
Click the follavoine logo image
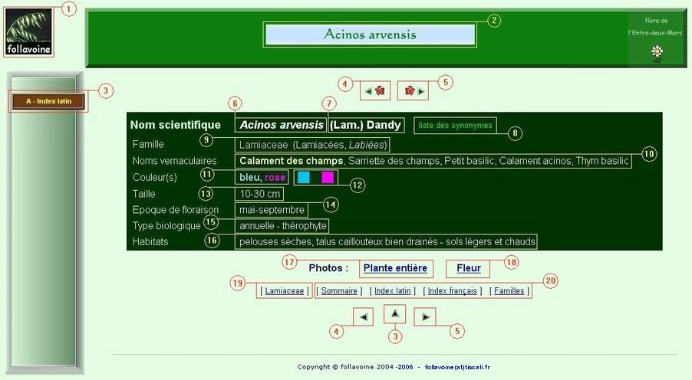pos(29,31)
